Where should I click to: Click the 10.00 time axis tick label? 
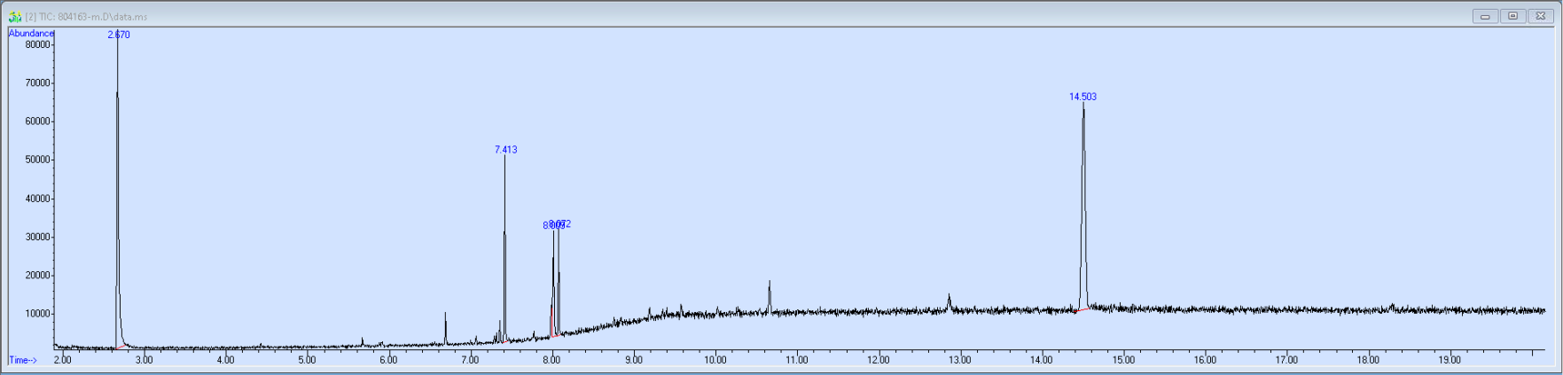click(715, 360)
